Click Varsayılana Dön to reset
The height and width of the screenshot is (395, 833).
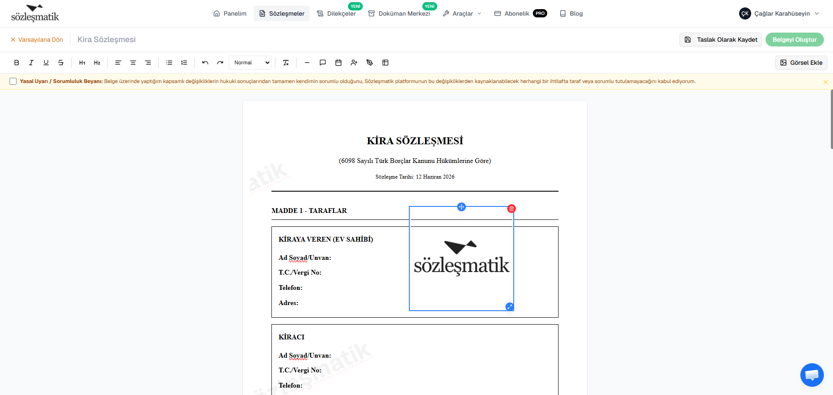point(37,40)
